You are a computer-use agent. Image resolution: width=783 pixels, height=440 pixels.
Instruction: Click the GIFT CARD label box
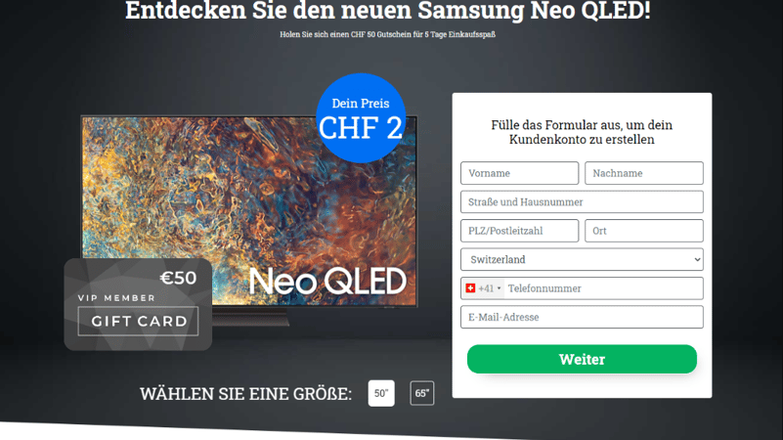tap(139, 321)
